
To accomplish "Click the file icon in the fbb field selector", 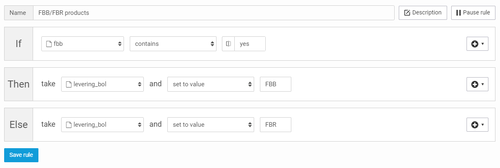I will coord(49,44).
